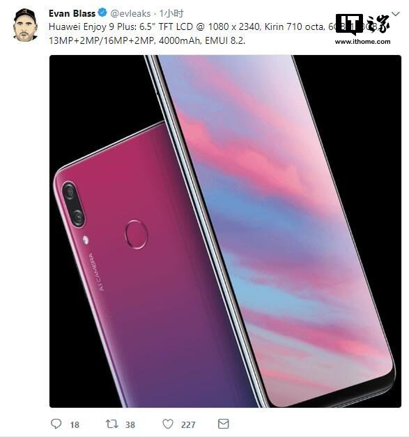Click the IT之家 watermark logo

(x=362, y=24)
